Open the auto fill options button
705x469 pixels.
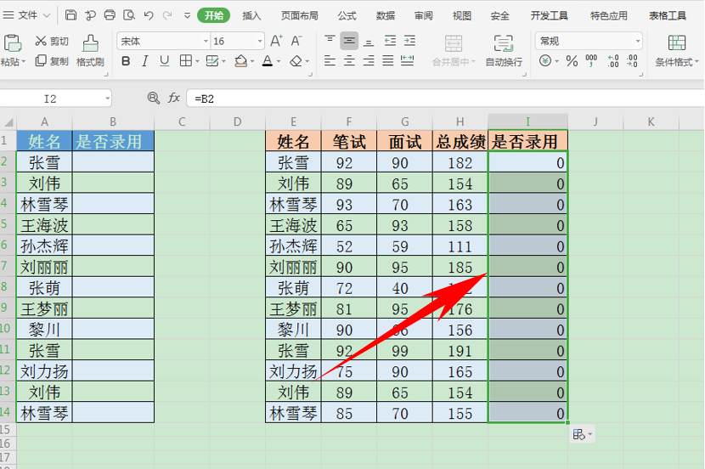(583, 434)
